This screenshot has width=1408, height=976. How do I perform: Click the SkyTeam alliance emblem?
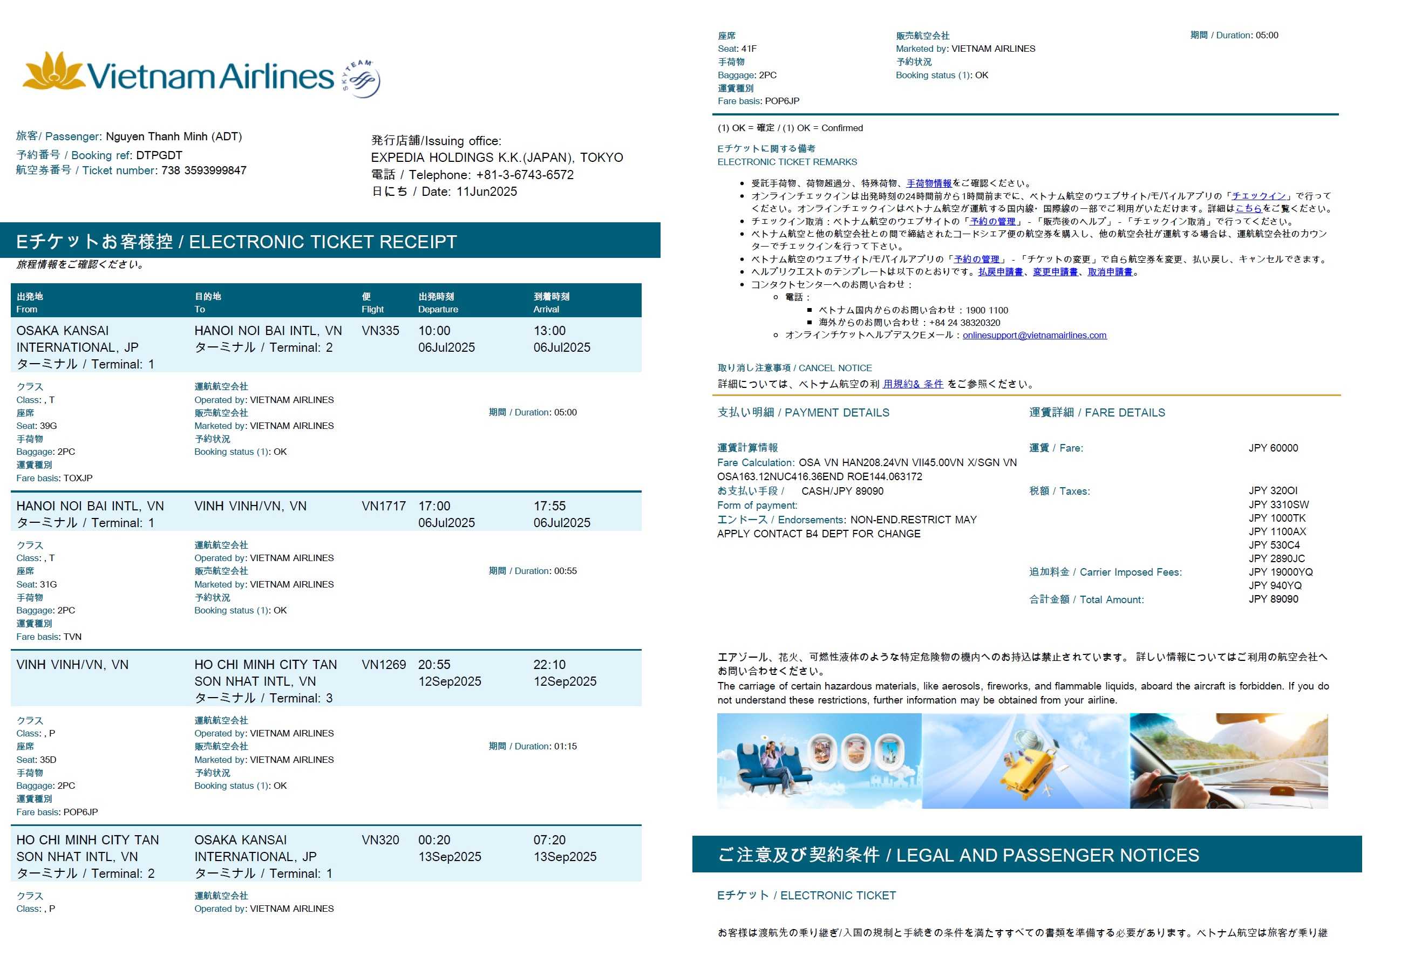(x=361, y=78)
